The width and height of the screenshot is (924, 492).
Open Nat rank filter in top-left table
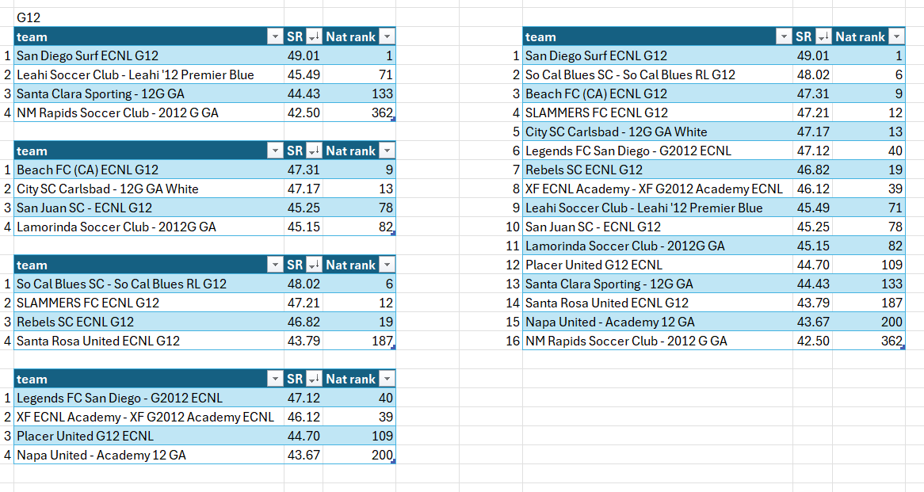pyautogui.click(x=387, y=36)
